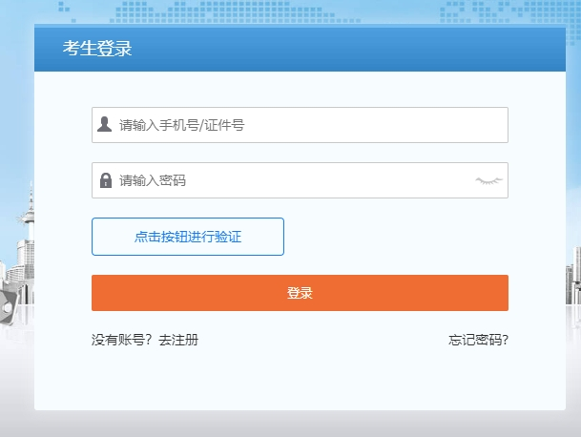Start verification with 点击按钮进行验证 button
The image size is (581, 437).
188,237
